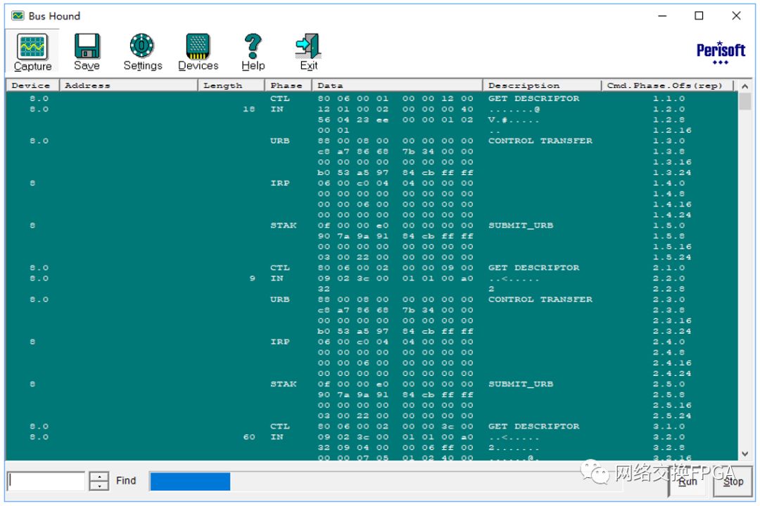Click the Description column header
Image resolution: width=760 pixels, height=506 pixels.
tap(542, 86)
